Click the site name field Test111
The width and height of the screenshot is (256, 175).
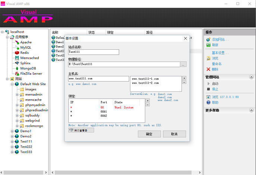(x=94, y=52)
